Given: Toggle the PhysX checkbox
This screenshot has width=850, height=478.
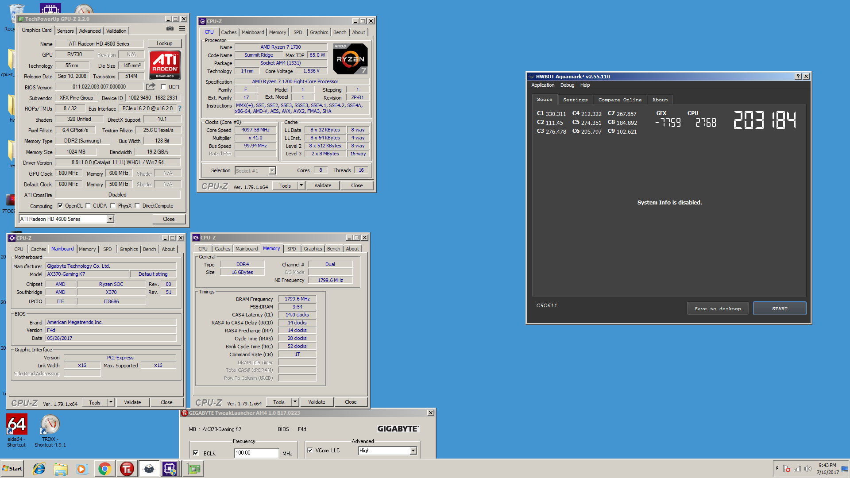Looking at the screenshot, I should coord(113,206).
